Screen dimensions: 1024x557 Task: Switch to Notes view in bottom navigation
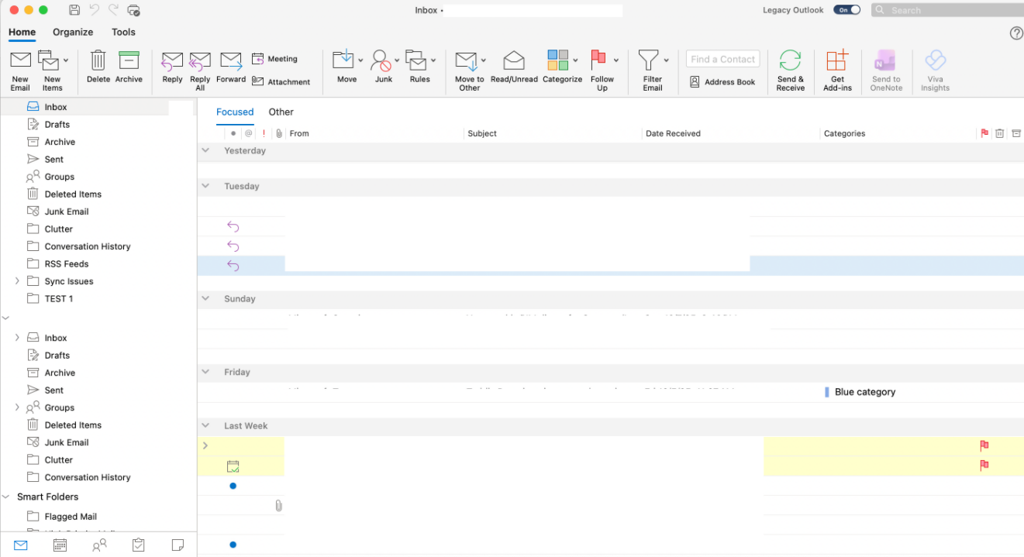pos(178,545)
